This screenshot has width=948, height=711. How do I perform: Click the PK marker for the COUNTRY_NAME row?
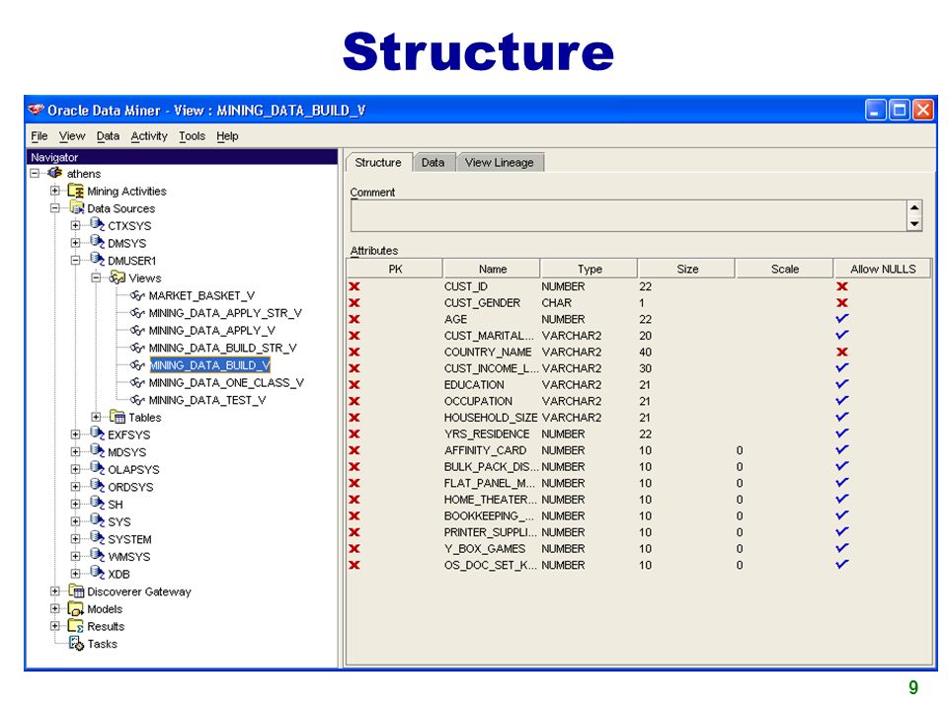(x=355, y=352)
